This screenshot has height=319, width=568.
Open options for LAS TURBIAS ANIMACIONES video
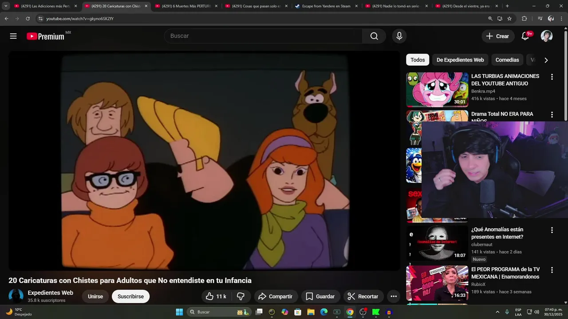[x=552, y=77]
